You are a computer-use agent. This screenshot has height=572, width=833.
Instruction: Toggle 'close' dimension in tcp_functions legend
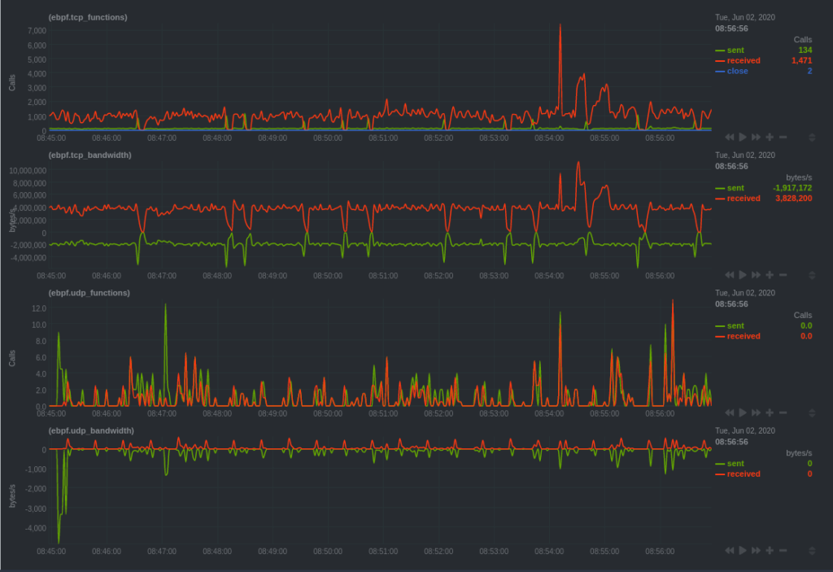coord(737,72)
